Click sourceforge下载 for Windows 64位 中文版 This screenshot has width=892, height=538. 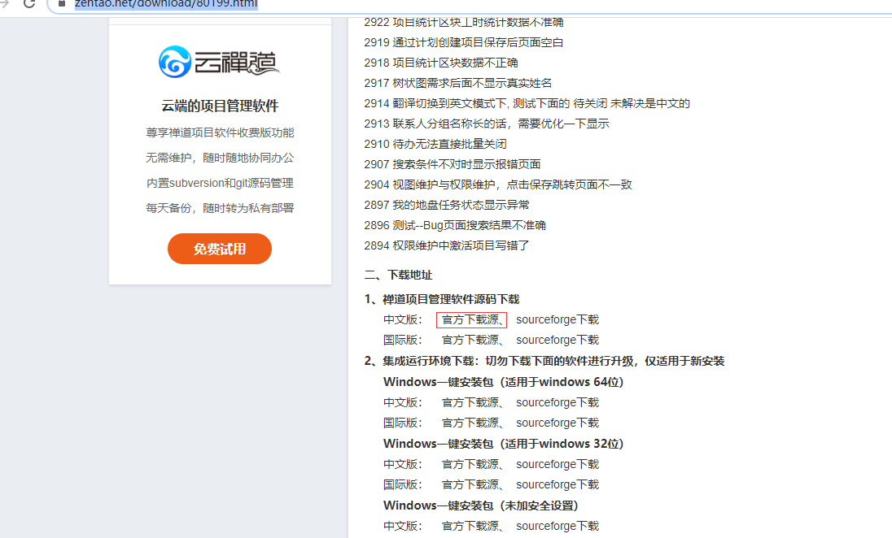pos(557,402)
